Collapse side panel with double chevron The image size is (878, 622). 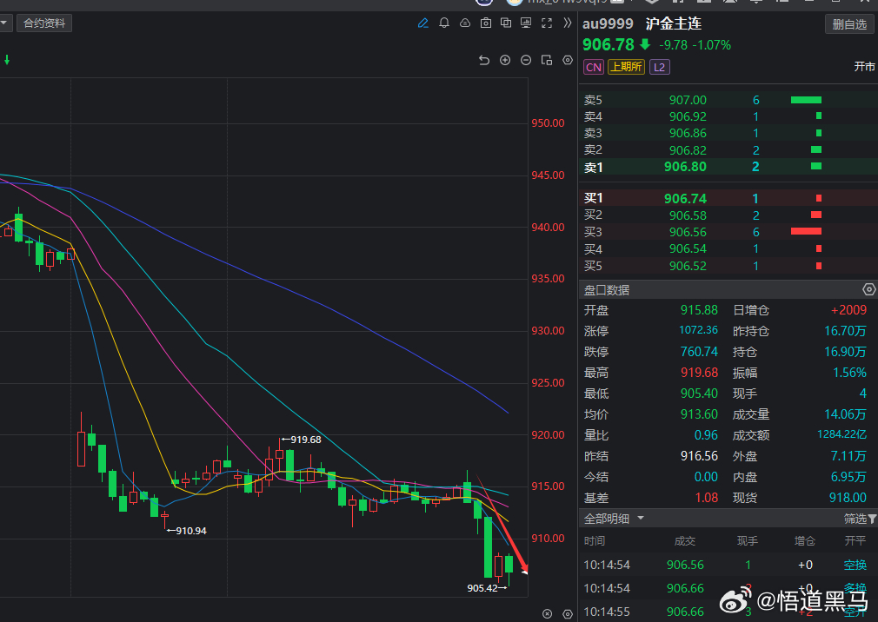pos(568,23)
